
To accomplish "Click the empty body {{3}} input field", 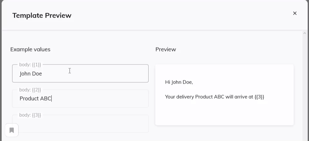I will coord(80,124).
